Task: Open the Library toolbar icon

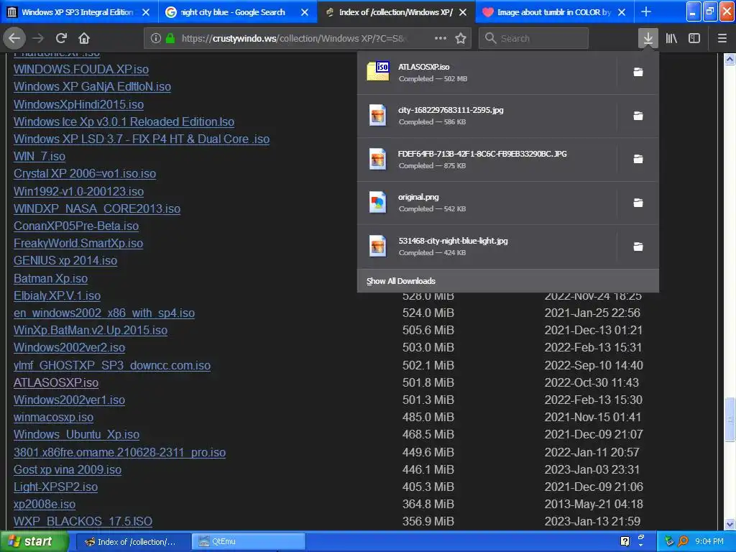Action: click(x=671, y=39)
